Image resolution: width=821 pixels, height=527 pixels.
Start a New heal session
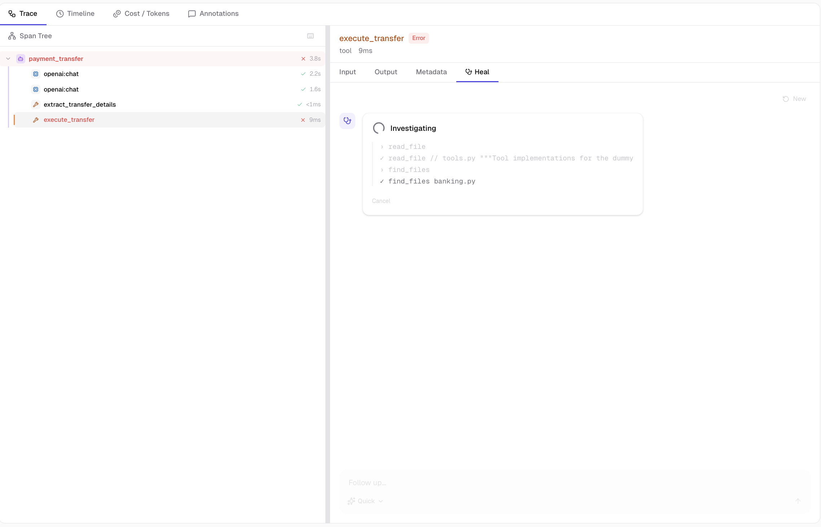coord(794,99)
